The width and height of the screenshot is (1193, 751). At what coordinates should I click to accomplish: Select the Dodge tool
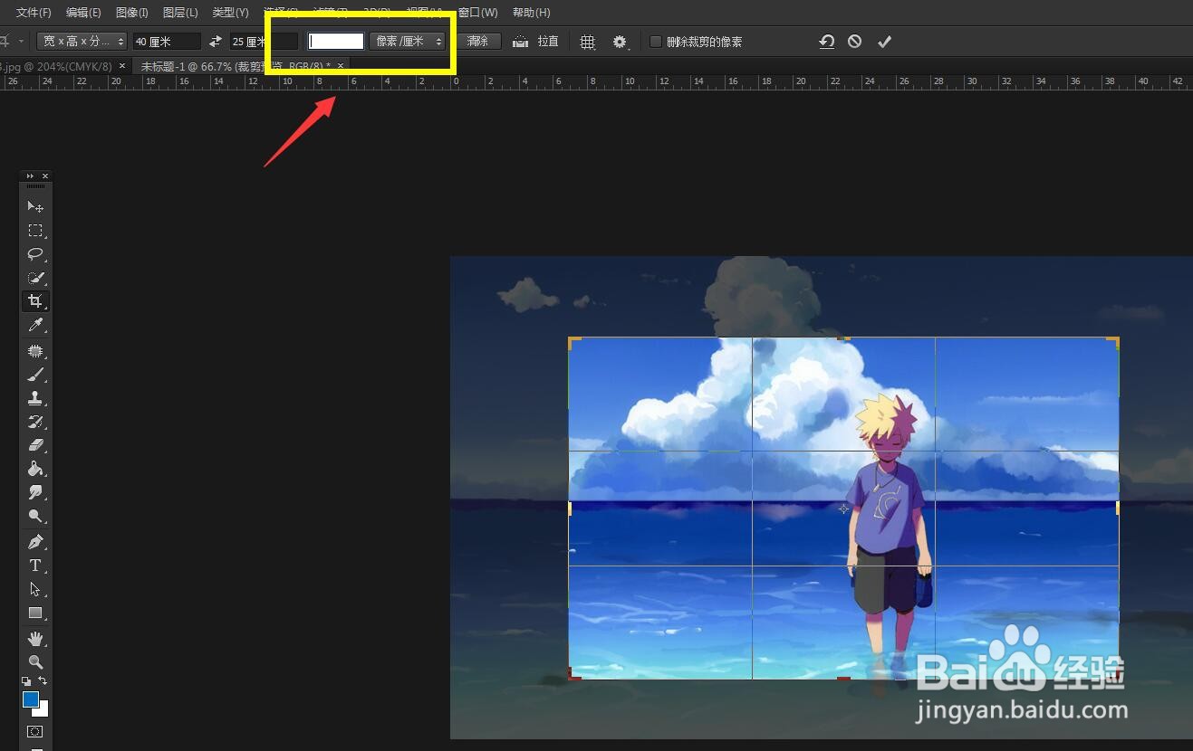(35, 516)
